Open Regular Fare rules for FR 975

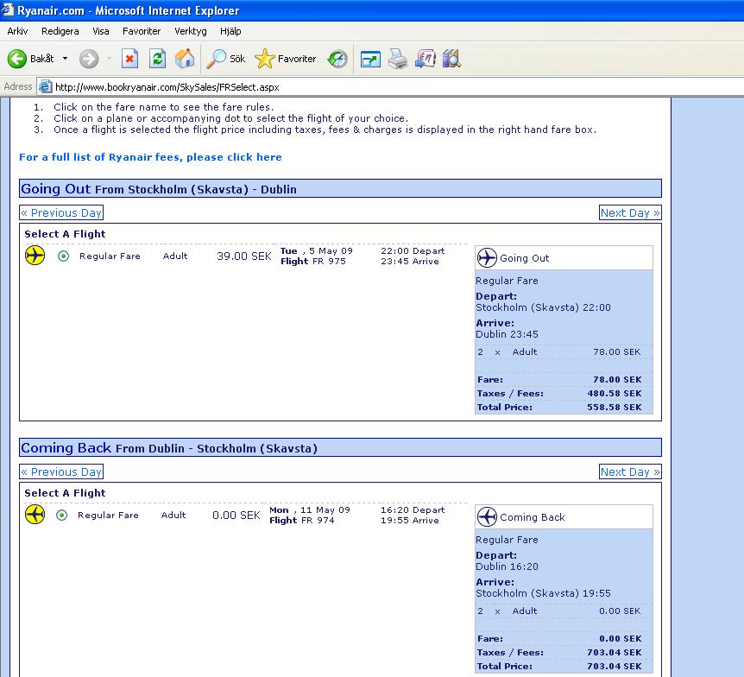110,256
